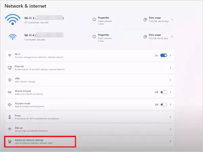
Task: Click the VPN shield icon
Action: [x=10, y=80]
